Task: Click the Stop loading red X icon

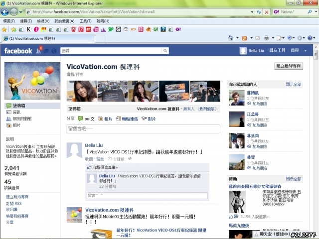Action: [267, 12]
